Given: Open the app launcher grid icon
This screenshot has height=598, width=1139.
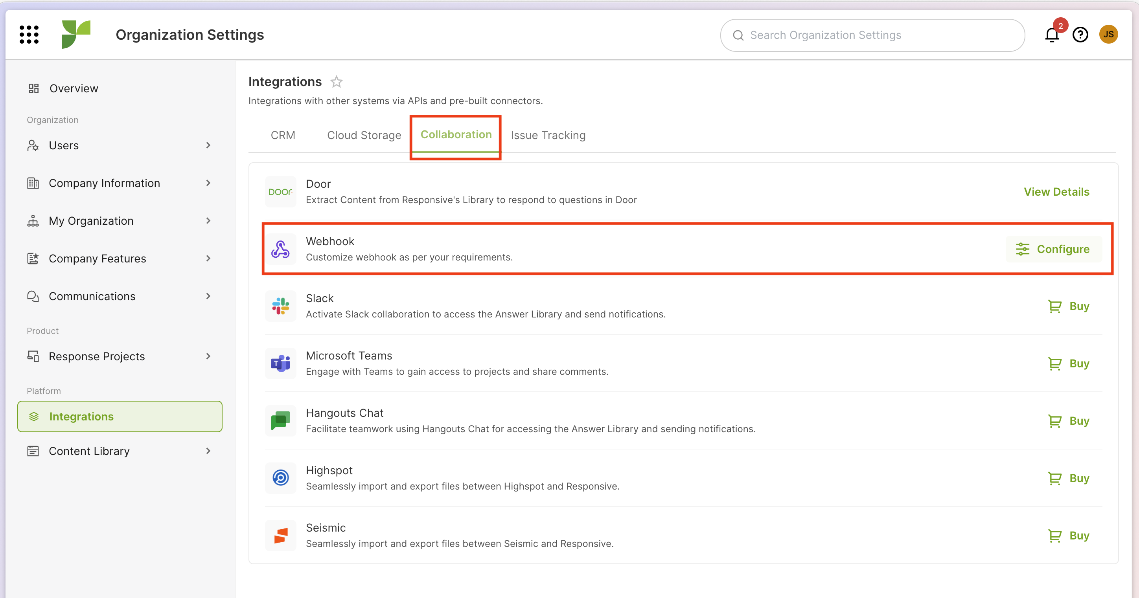Looking at the screenshot, I should coord(29,35).
